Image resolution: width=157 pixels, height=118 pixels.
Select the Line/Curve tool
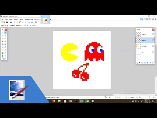(5, 56)
